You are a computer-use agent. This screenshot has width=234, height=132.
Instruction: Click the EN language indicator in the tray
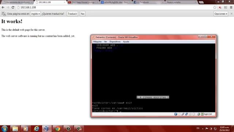(198, 128)
